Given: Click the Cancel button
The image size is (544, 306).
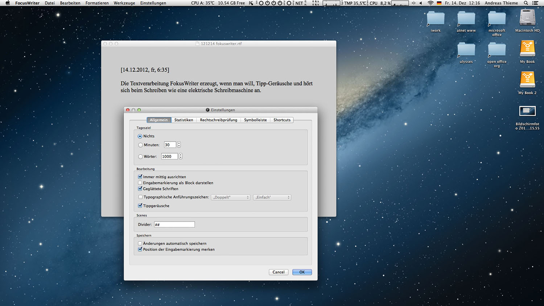Looking at the screenshot, I should coord(279,272).
